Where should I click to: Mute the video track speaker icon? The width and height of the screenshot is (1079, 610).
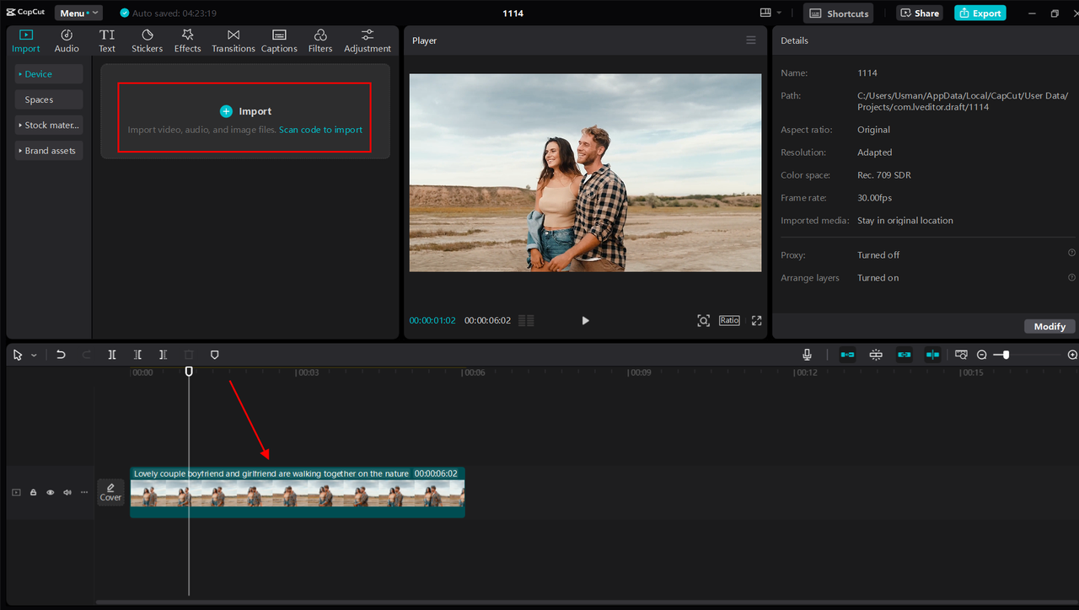coord(67,492)
